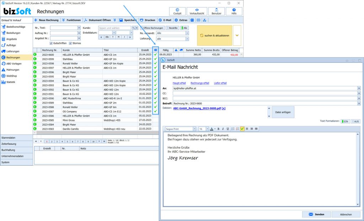Remove attachment via [x] link
The image size is (364, 221).
[x=224, y=108]
